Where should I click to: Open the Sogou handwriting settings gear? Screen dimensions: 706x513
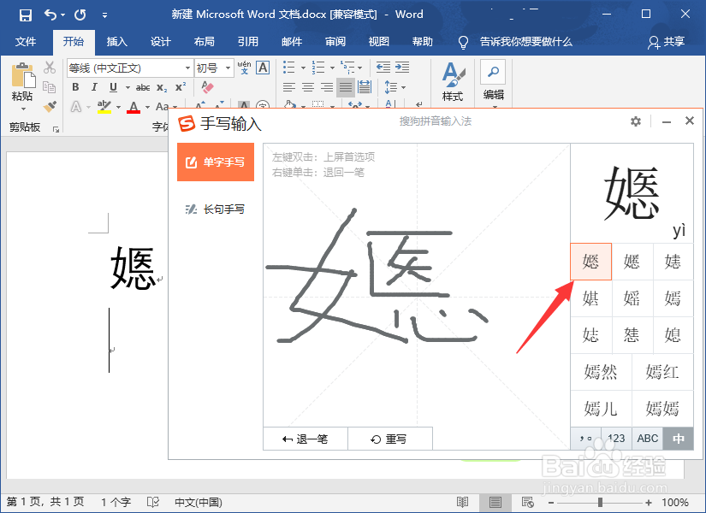pos(636,121)
